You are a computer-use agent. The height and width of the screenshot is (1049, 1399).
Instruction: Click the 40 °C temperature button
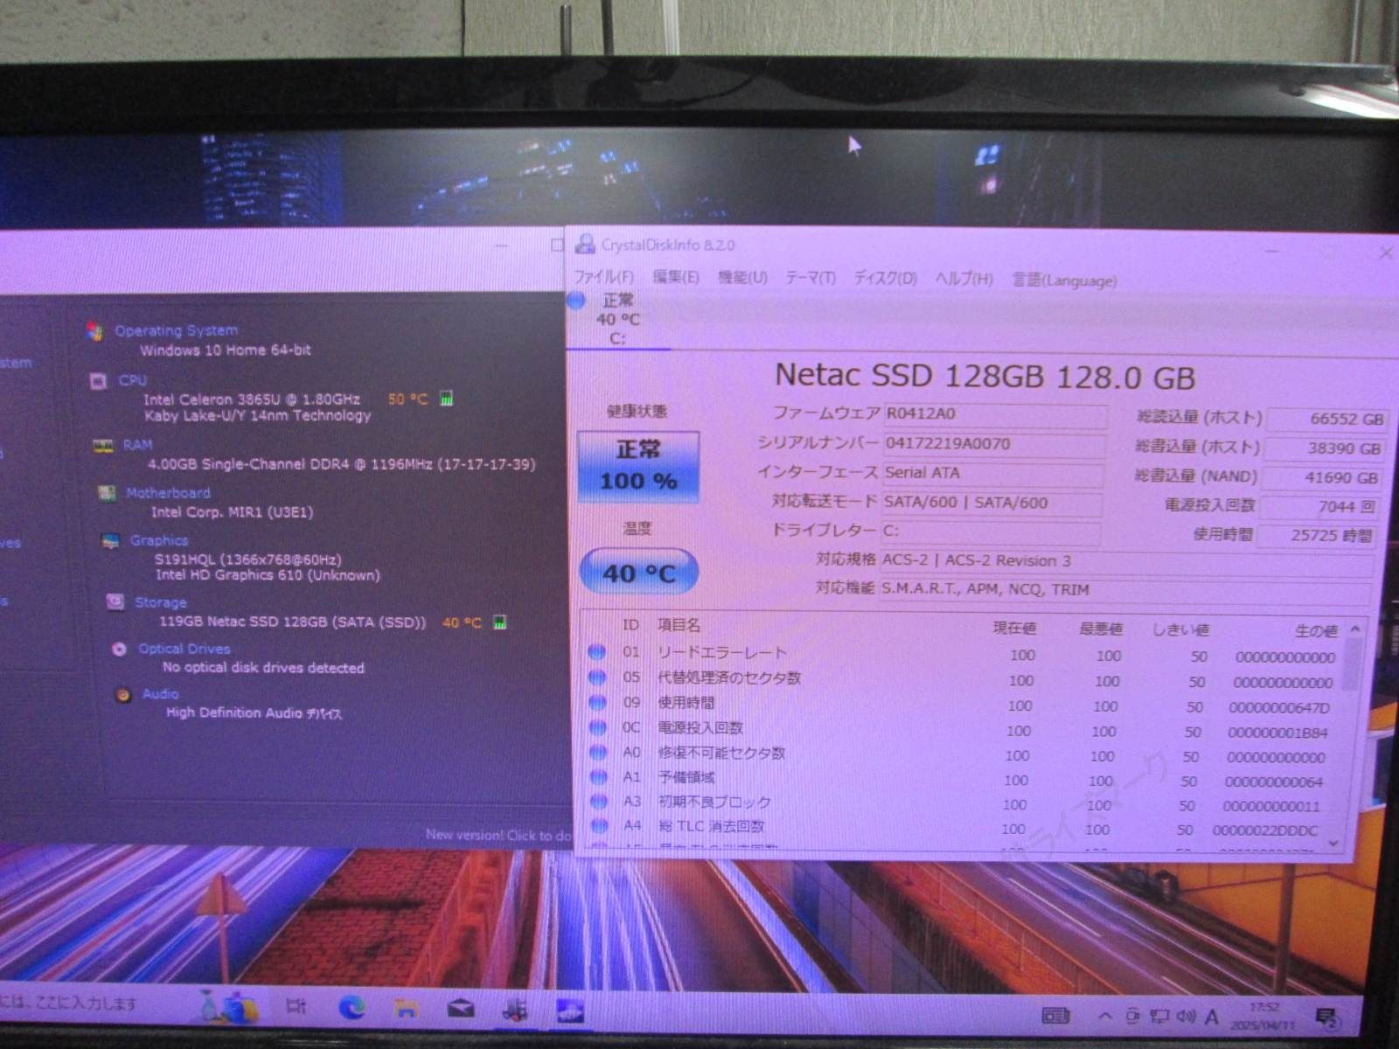[639, 573]
